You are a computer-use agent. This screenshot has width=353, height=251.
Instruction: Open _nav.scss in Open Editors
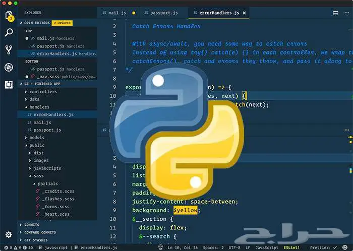pos(57,77)
